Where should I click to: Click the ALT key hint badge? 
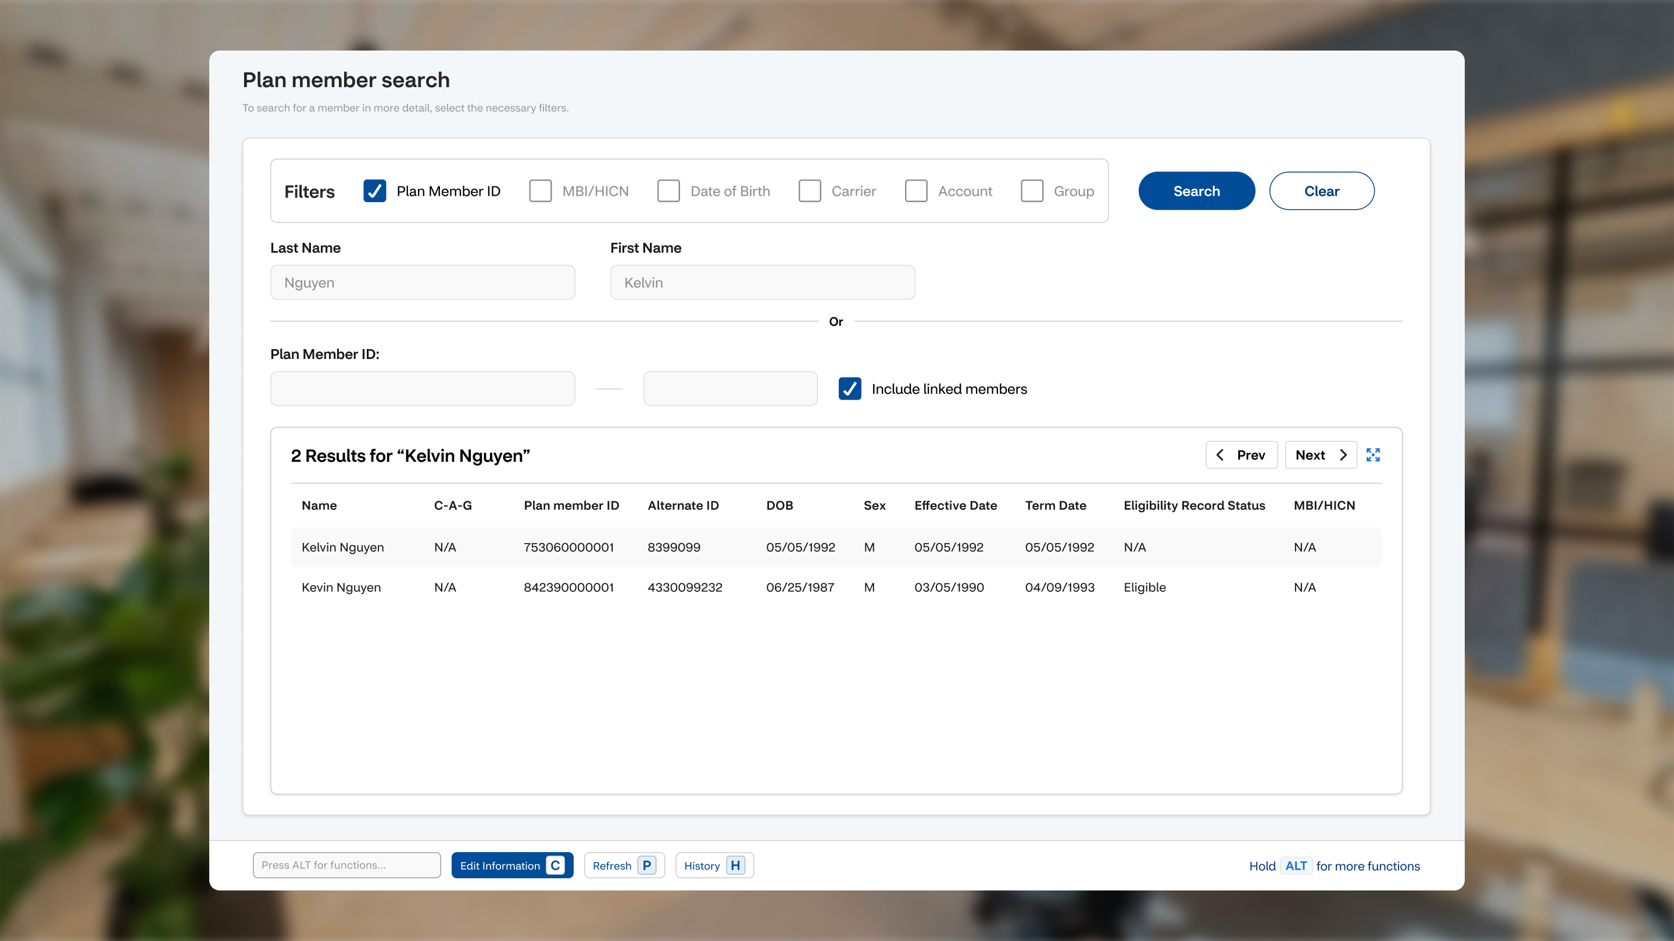coord(1296,865)
